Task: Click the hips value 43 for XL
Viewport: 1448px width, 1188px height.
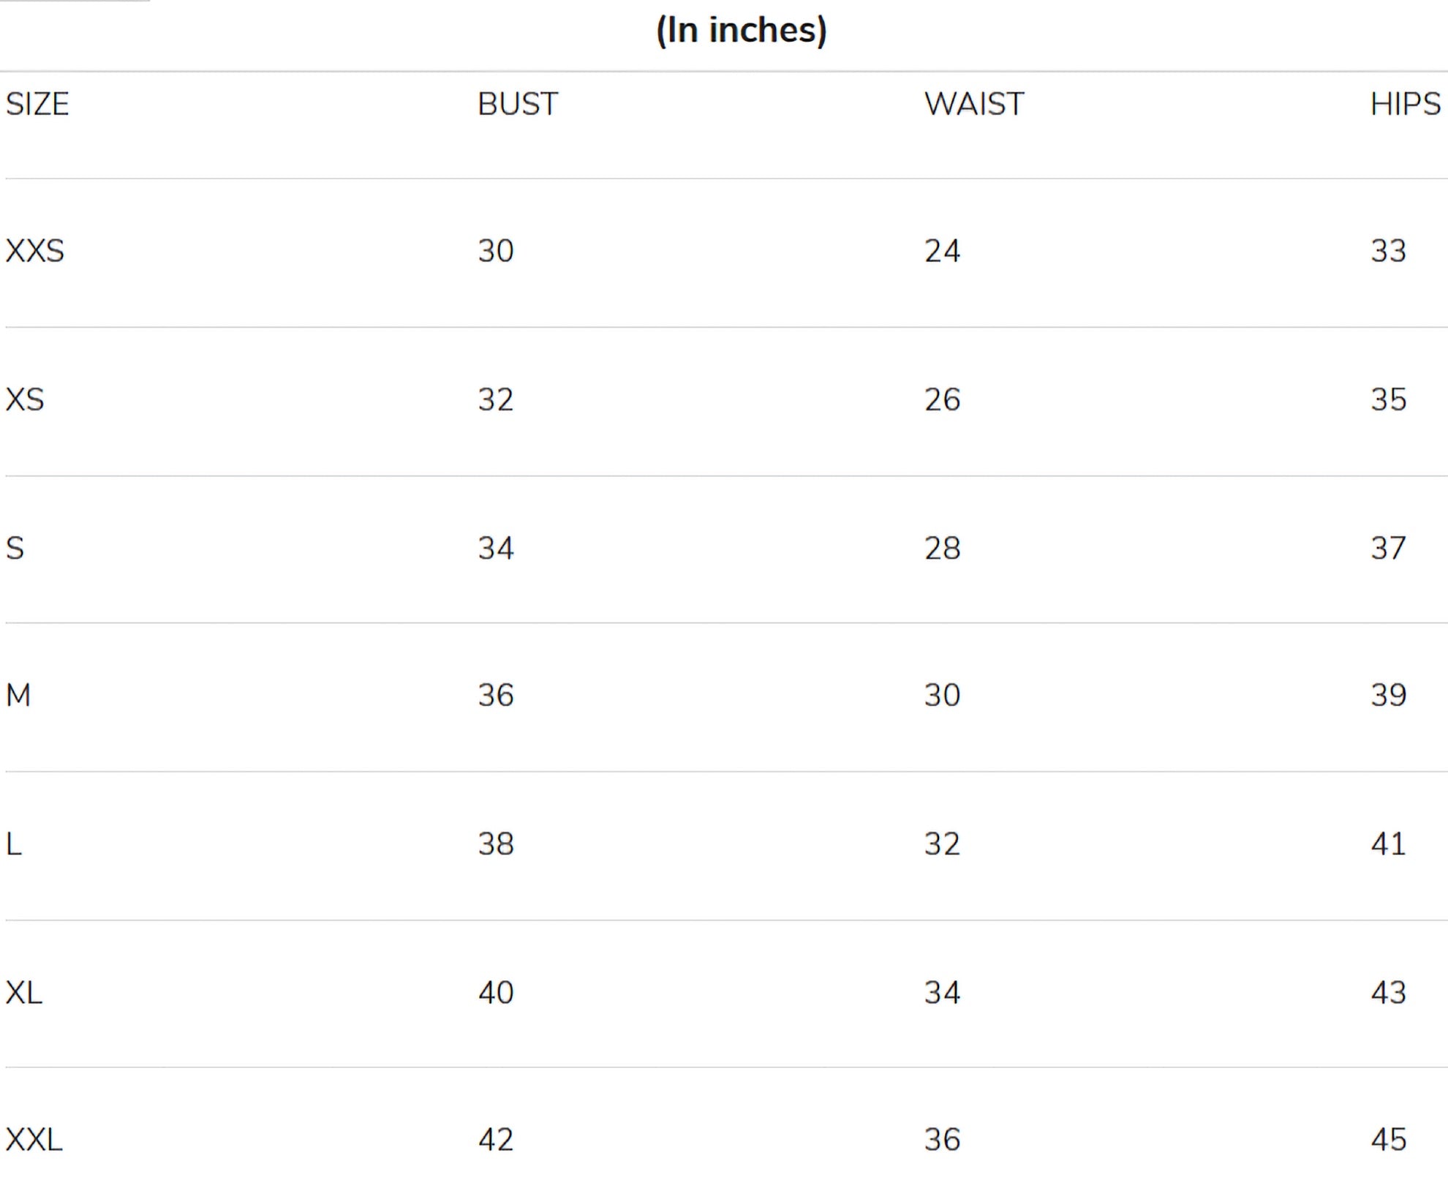Action: (x=1388, y=993)
